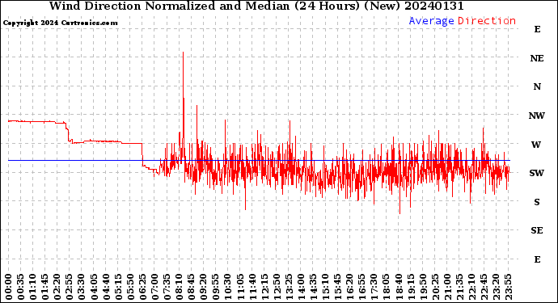Click the 11:40 time label
The image size is (558, 303).
coord(252,287)
